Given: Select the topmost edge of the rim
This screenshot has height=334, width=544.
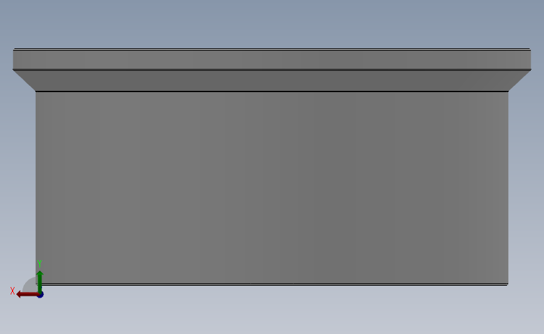Looking at the screenshot, I should 272,50.
